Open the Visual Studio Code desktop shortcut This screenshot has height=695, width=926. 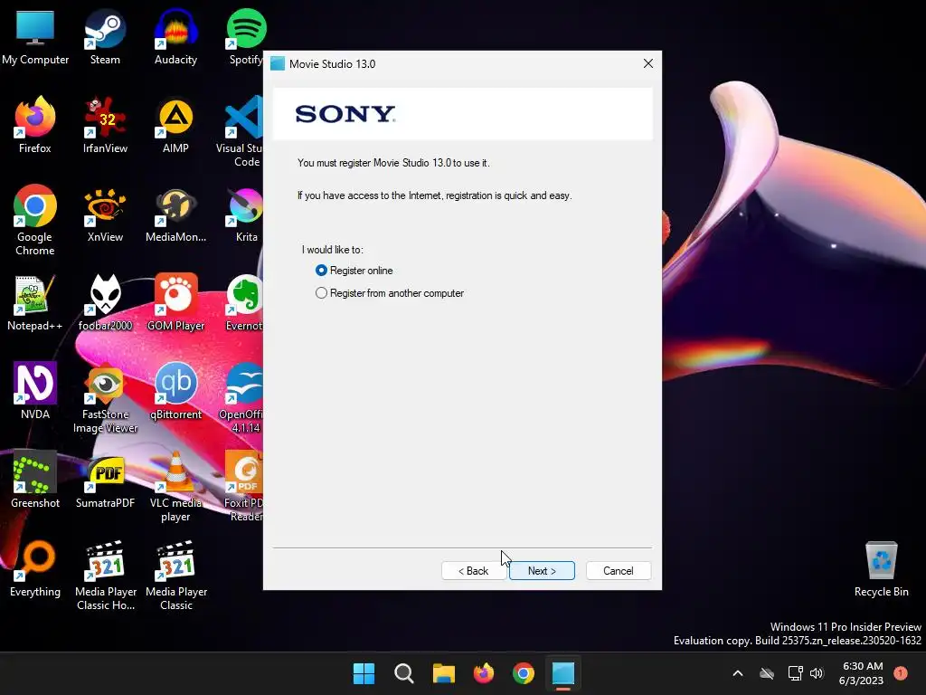coord(242,131)
